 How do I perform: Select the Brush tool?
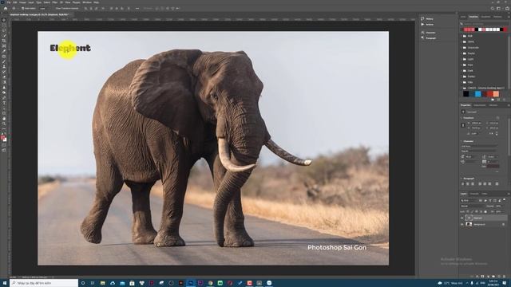4,61
